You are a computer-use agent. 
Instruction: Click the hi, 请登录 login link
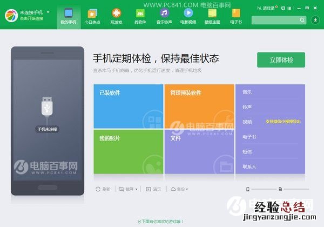tap(266, 8)
